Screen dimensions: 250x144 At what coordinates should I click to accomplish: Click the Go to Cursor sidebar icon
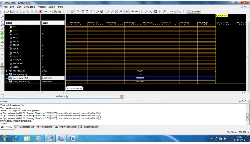(x=2, y=29)
